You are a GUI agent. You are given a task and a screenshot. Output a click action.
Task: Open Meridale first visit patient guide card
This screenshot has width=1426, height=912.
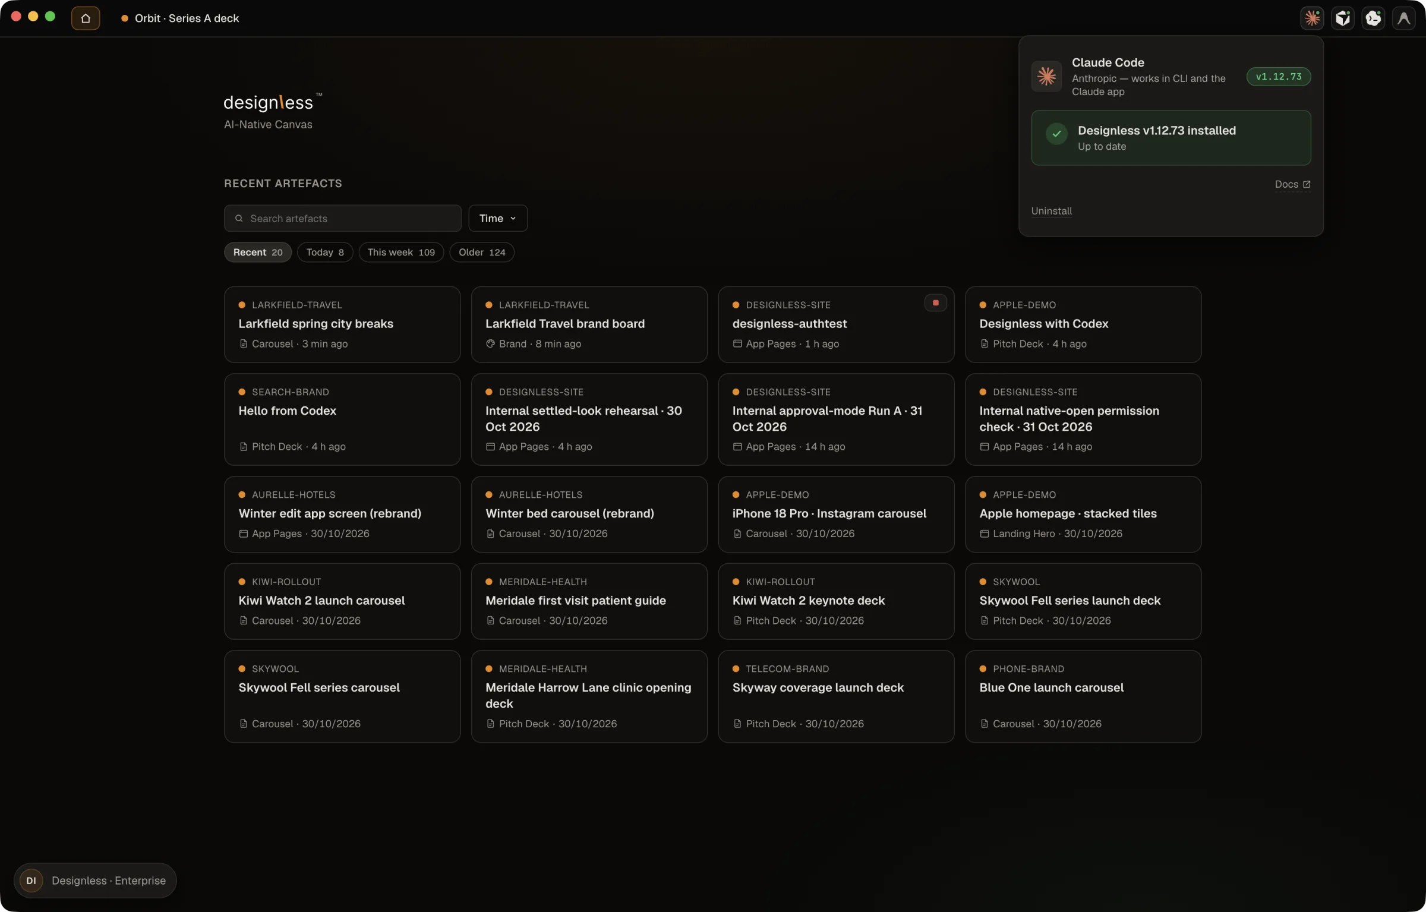click(x=589, y=602)
